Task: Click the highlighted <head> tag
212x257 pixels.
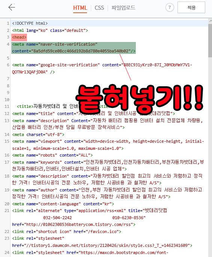Action: 19,37
